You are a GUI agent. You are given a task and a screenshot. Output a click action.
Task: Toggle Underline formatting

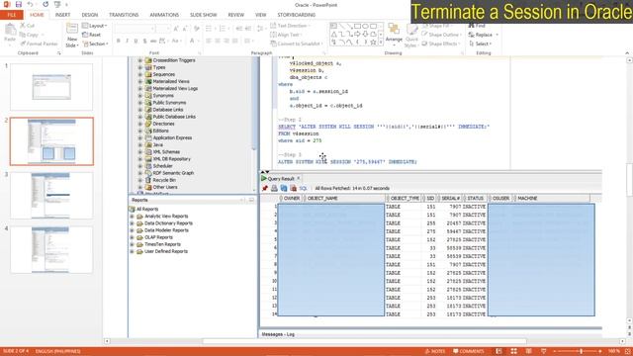coord(136,41)
